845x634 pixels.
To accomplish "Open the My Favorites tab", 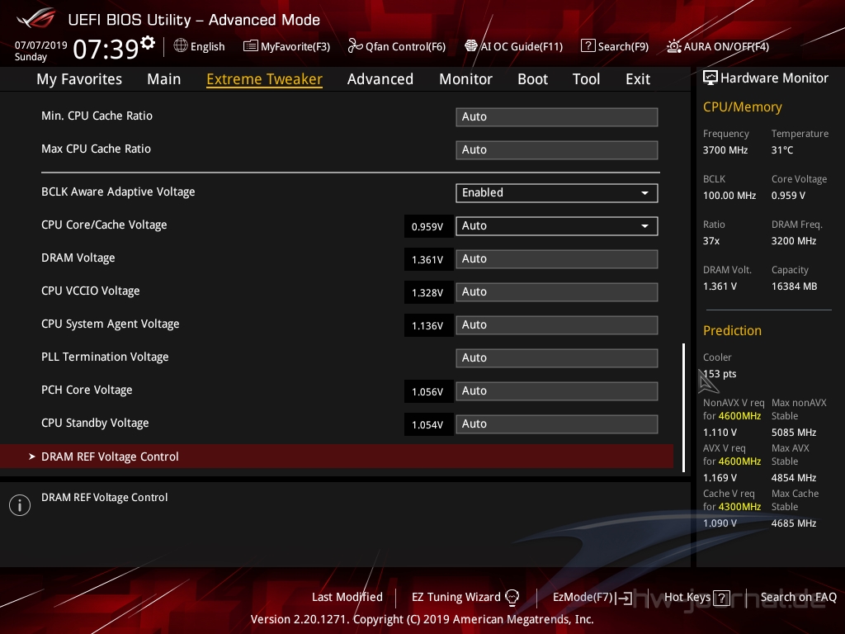I will [79, 78].
